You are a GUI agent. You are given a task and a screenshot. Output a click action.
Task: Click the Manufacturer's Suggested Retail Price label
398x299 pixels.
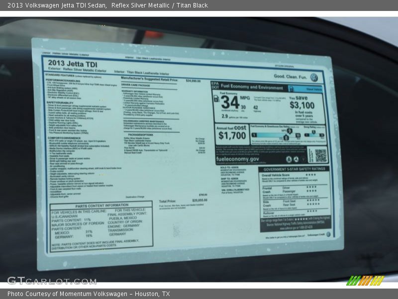point(150,79)
